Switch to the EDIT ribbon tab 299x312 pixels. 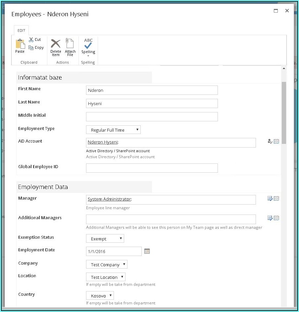(x=21, y=30)
